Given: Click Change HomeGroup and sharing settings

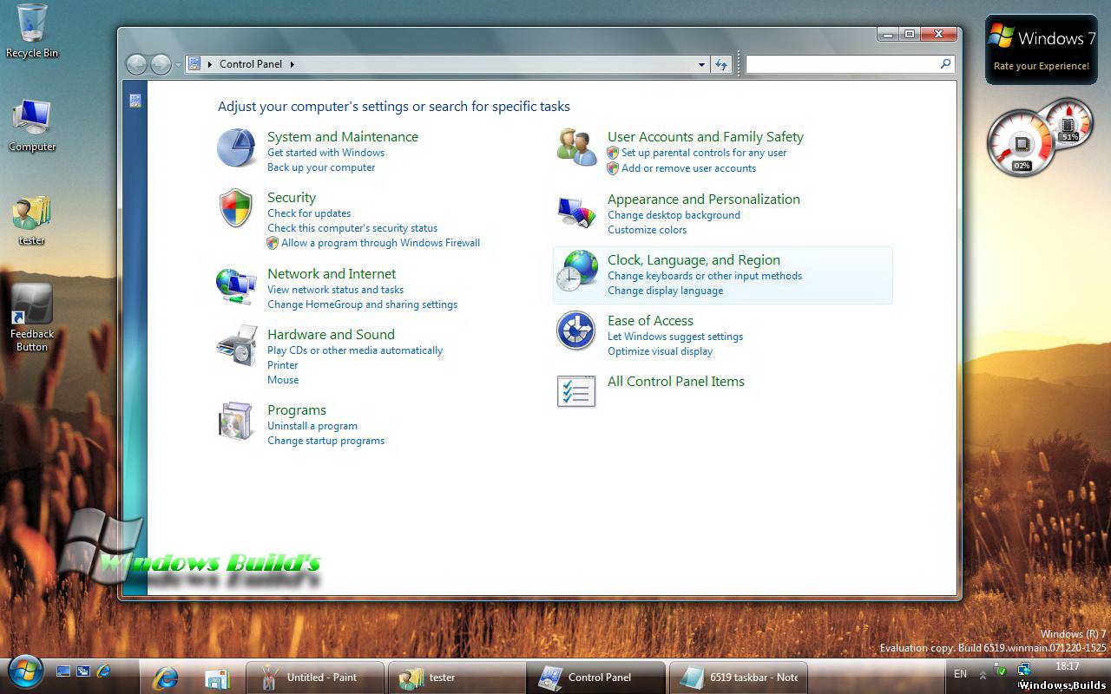Looking at the screenshot, I should 362,304.
